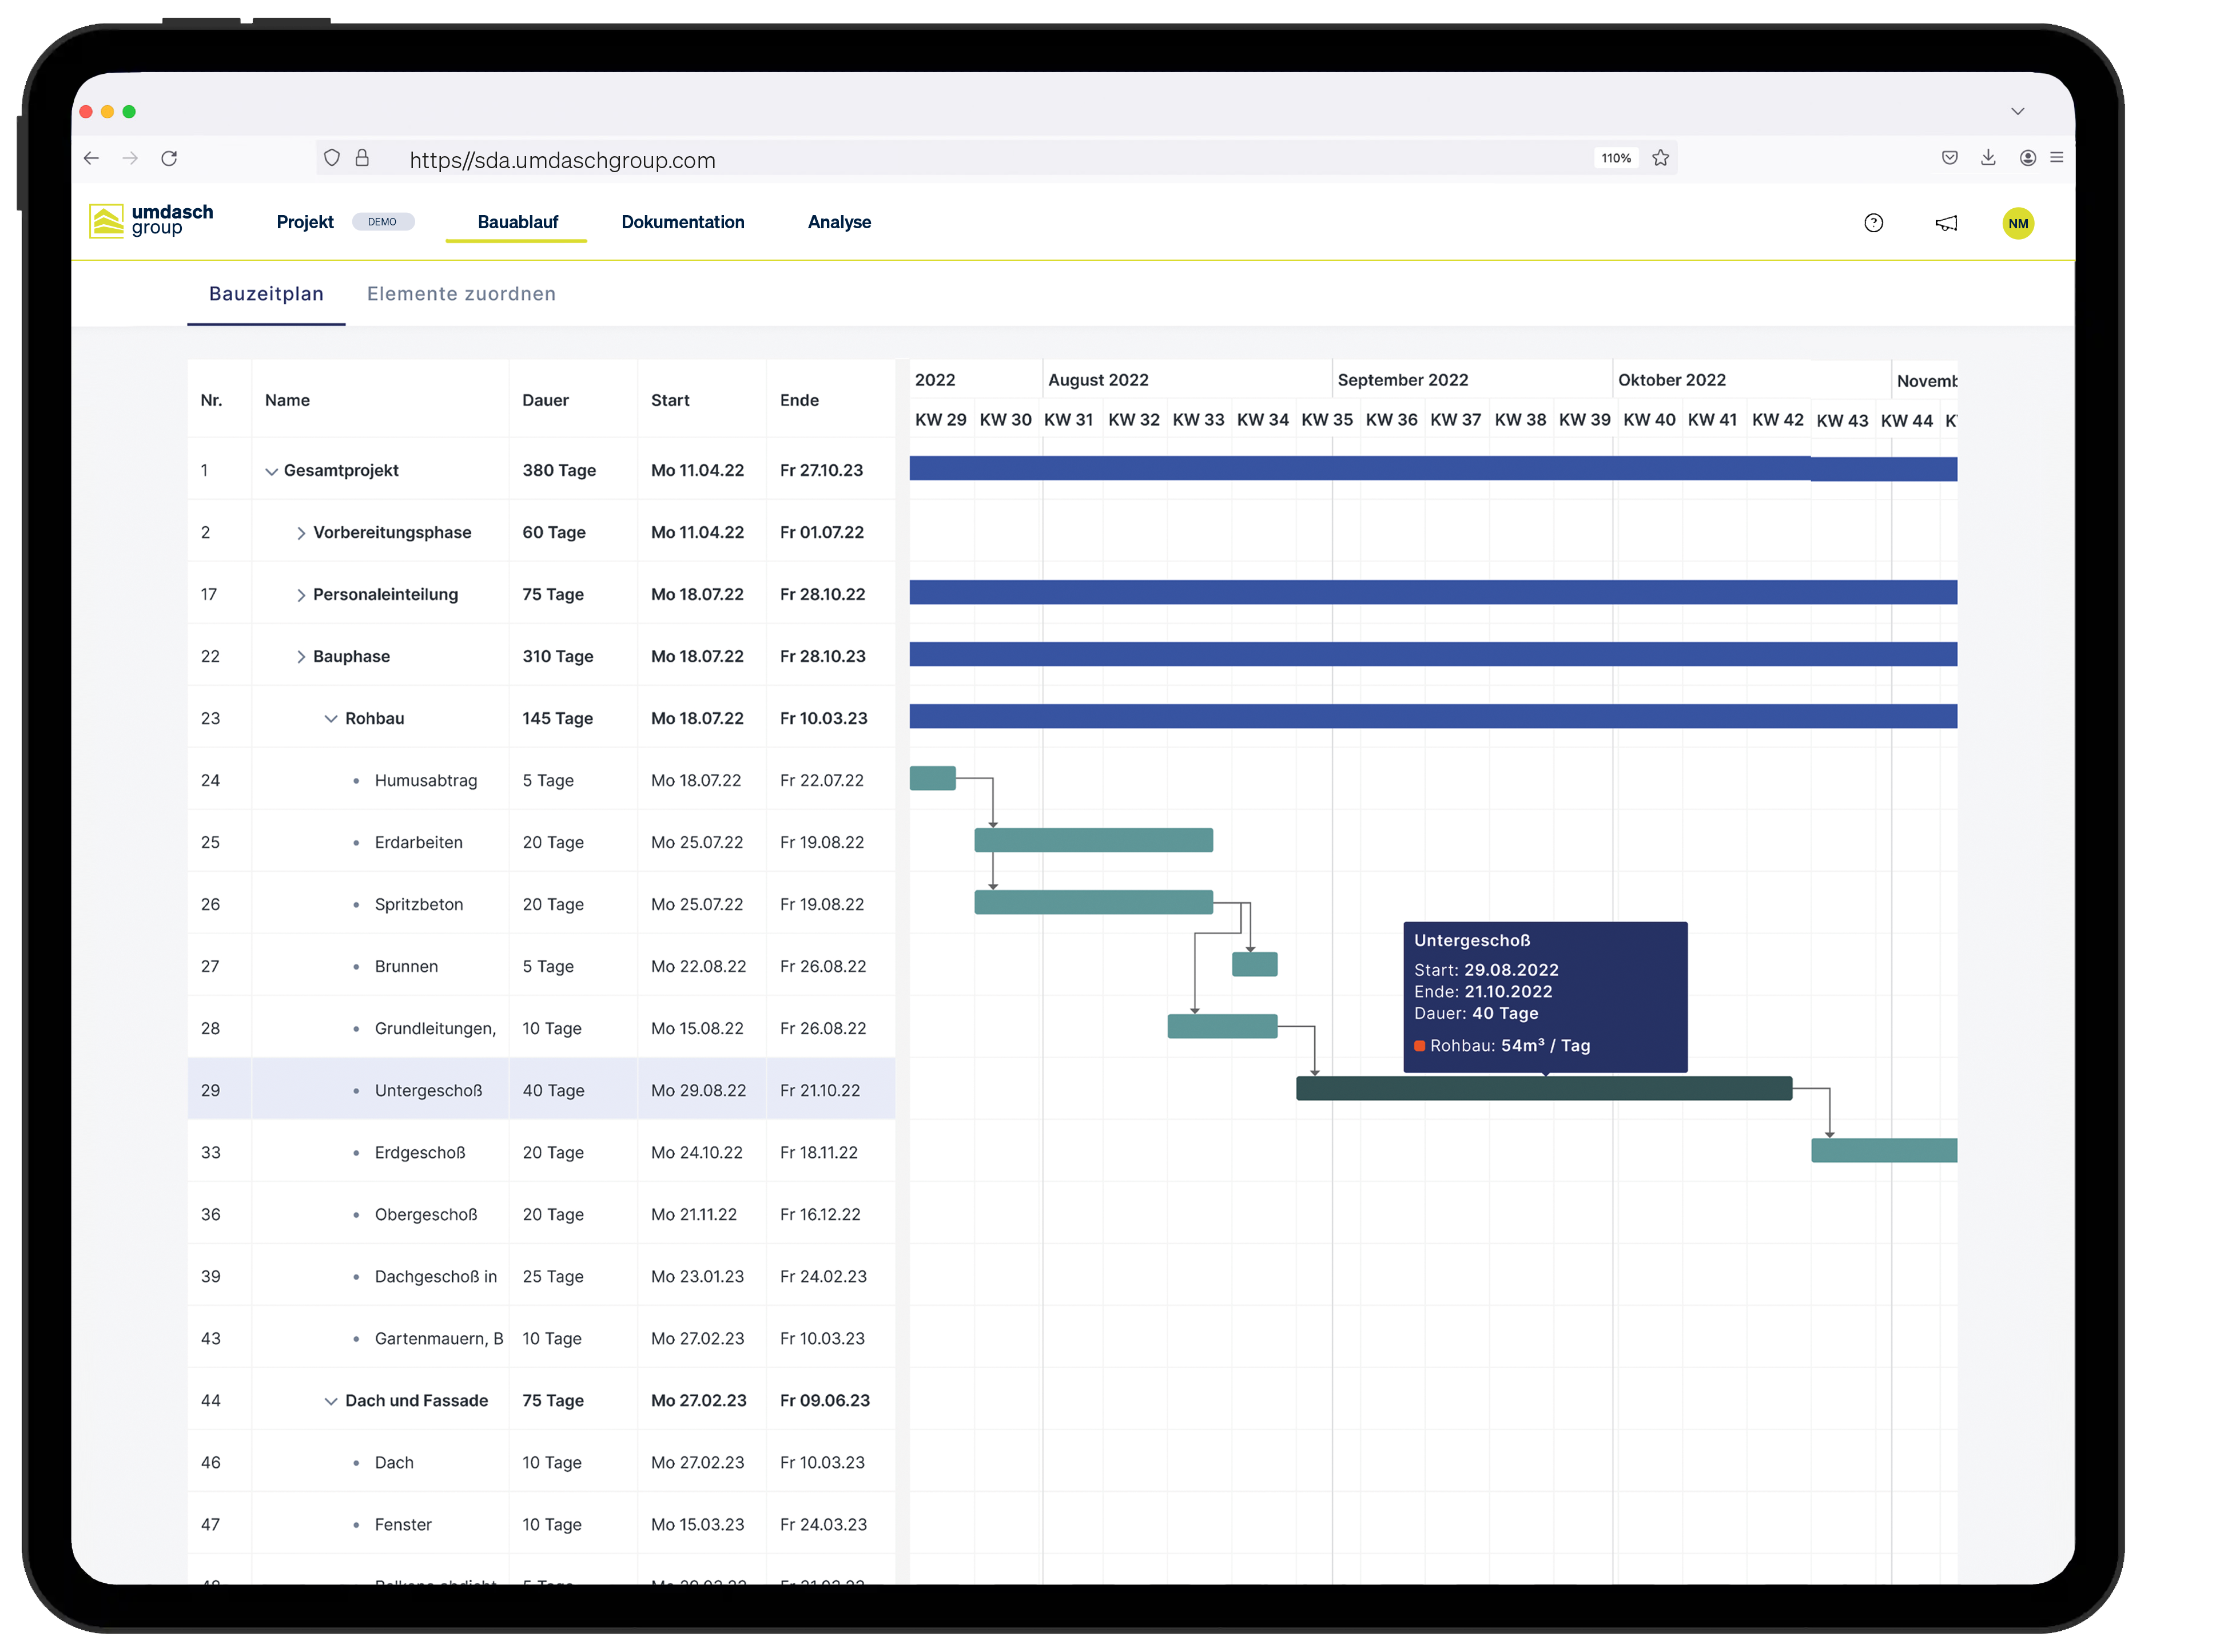
Task: Click the bookmark star in address bar
Action: point(1660,158)
